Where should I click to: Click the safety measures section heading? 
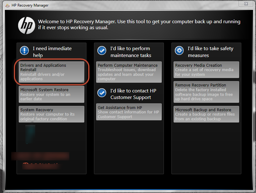point(208,51)
